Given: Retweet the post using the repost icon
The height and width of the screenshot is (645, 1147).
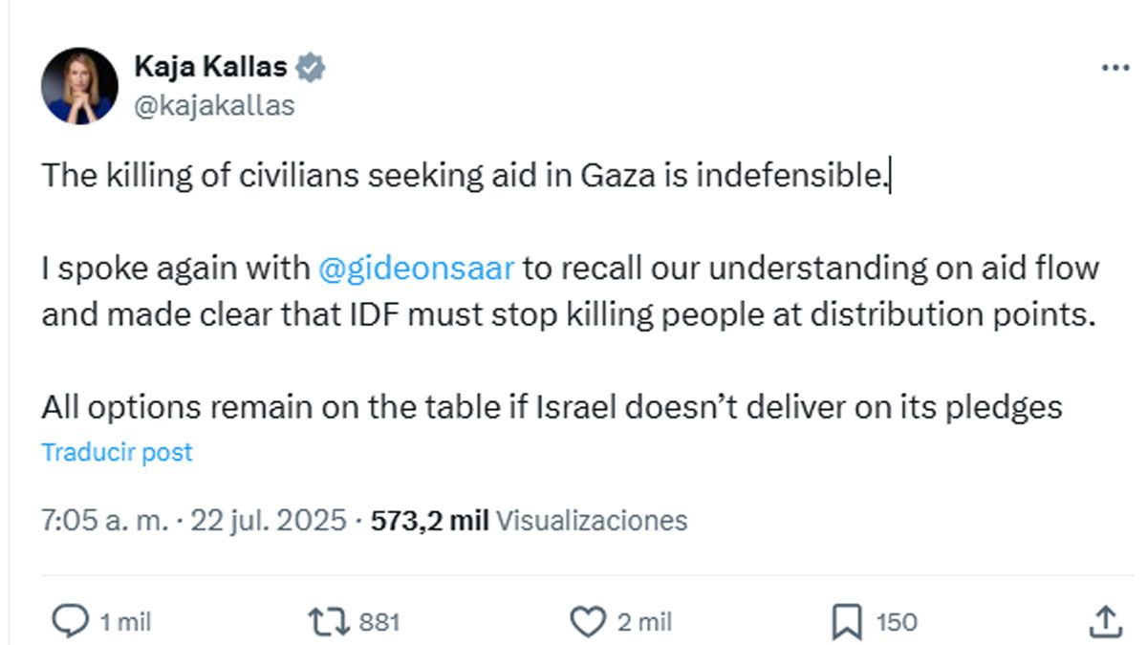Looking at the screenshot, I should [330, 621].
